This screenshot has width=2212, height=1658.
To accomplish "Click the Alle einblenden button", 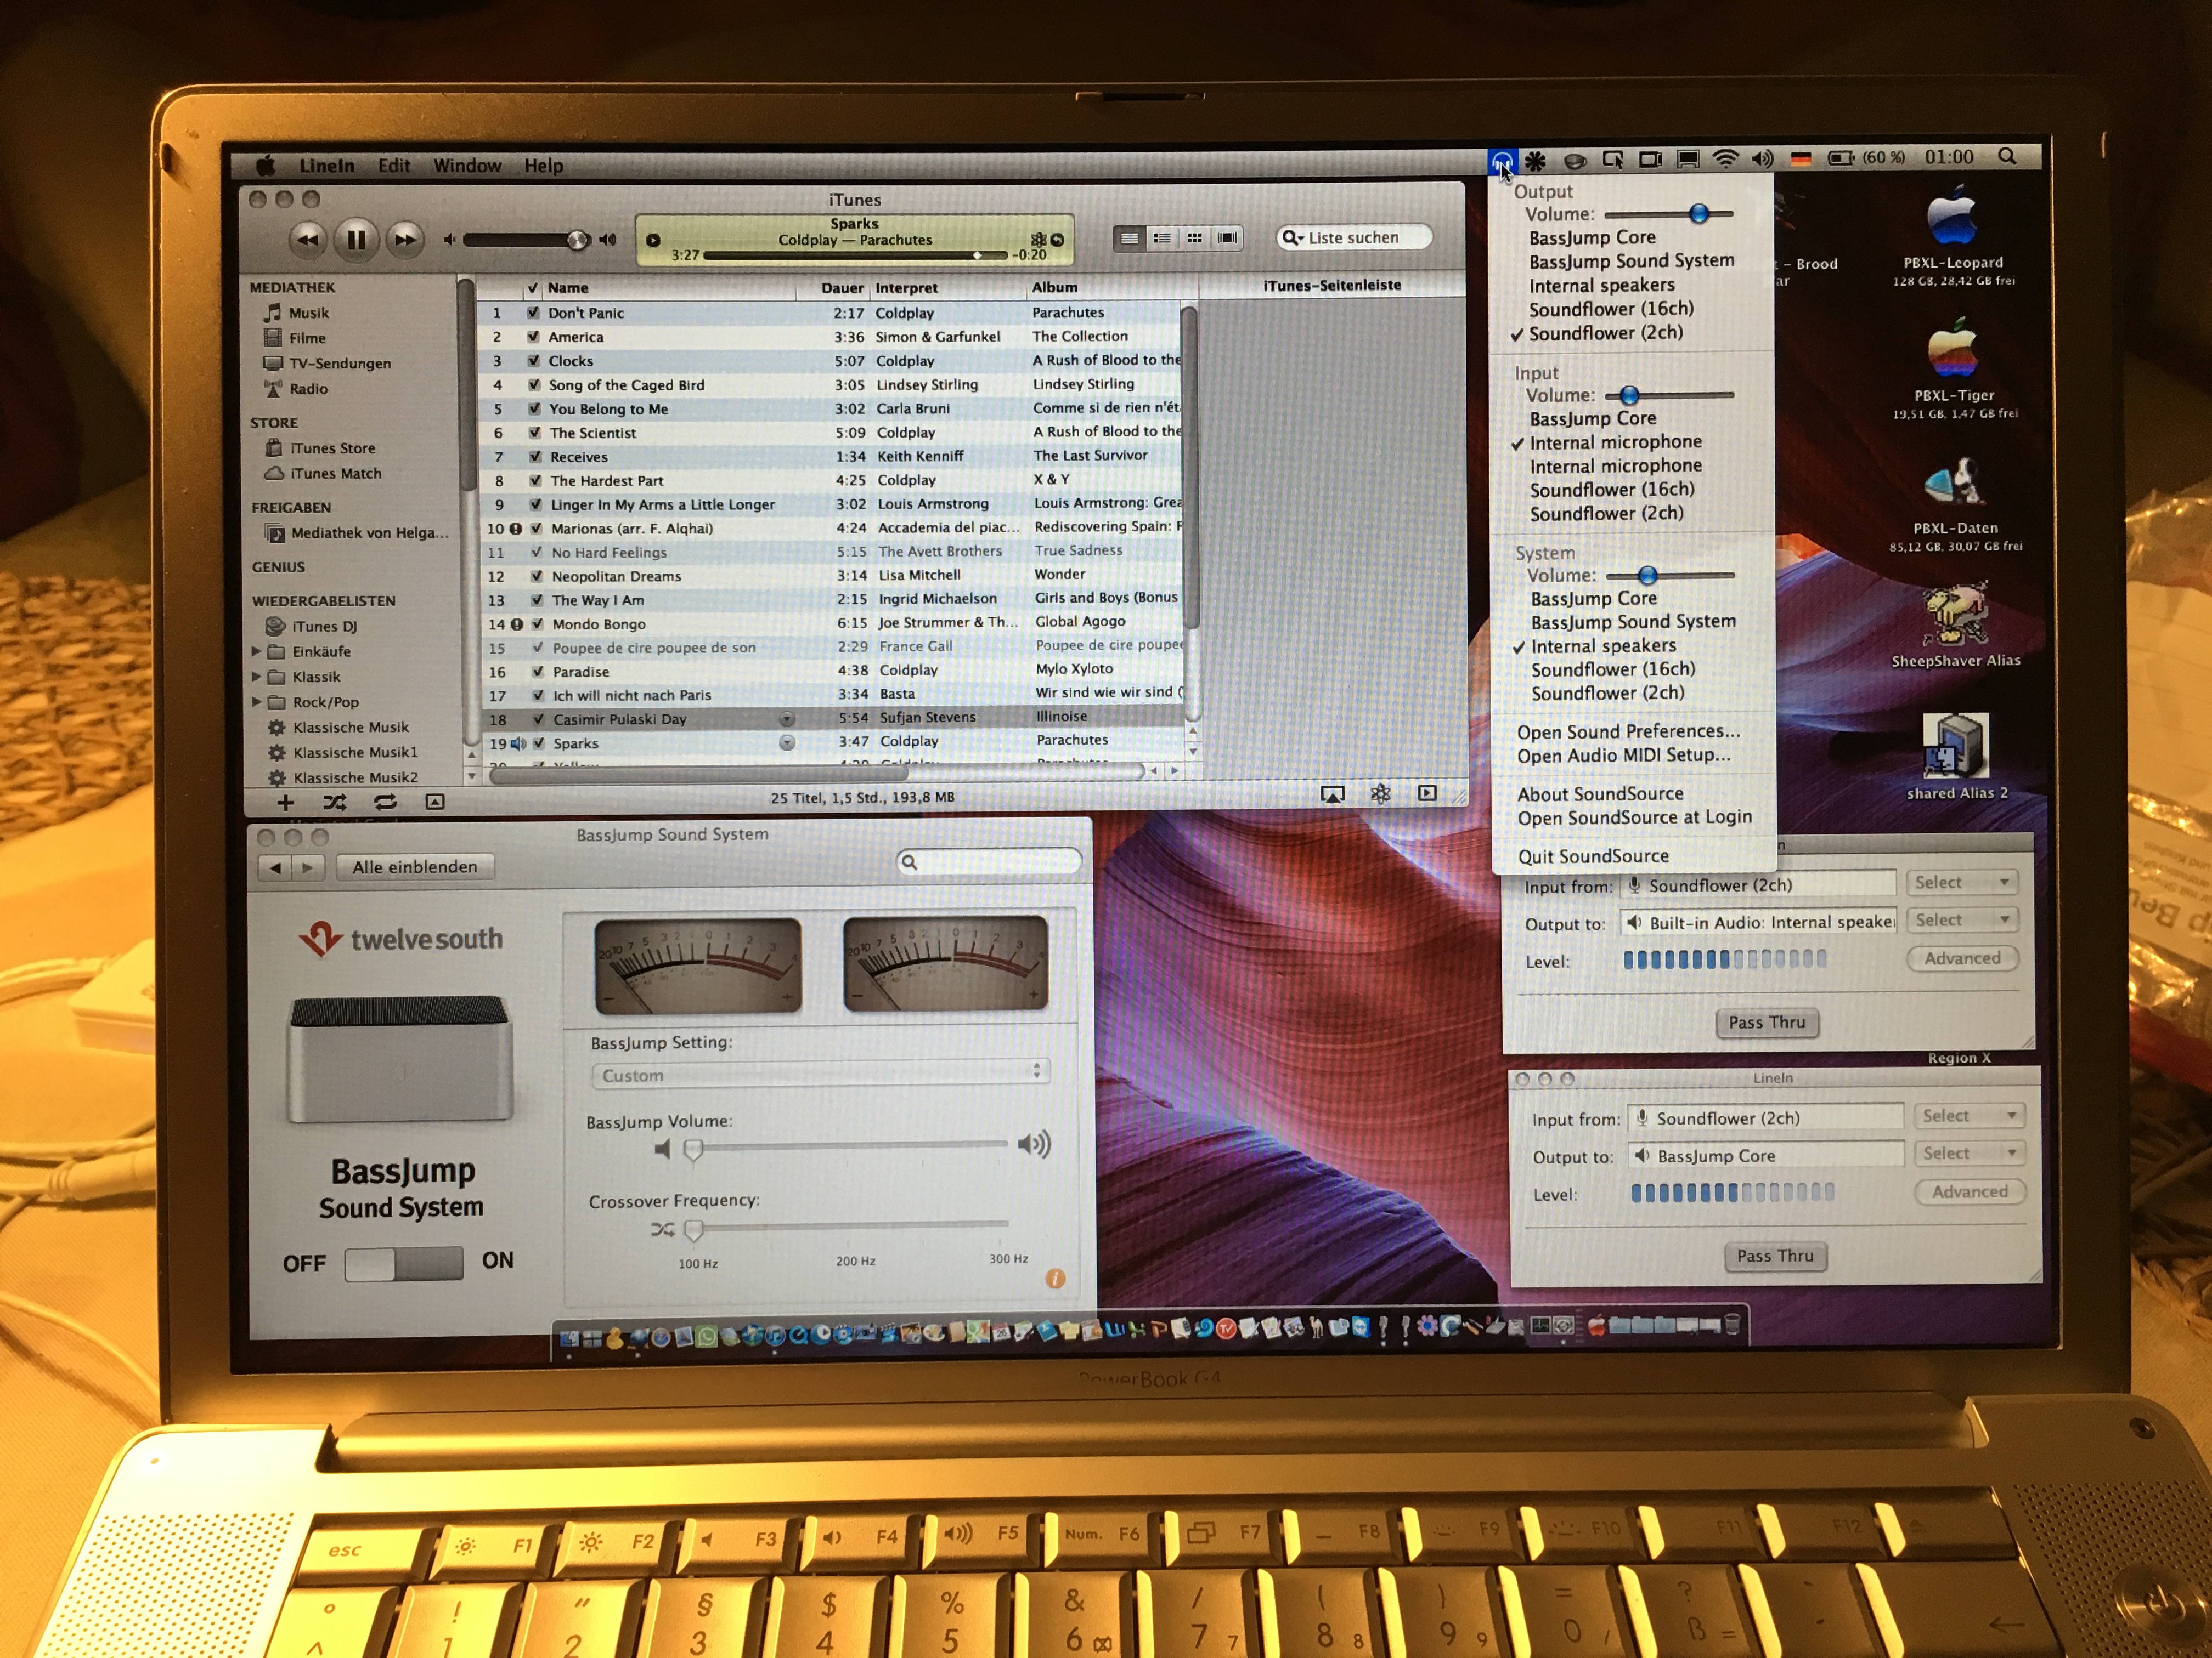I will pyautogui.click(x=414, y=866).
